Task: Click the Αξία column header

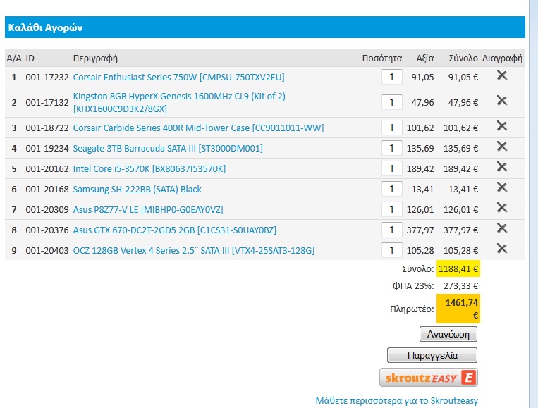Action: [x=425, y=58]
